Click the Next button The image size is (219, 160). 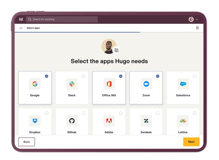click(191, 142)
